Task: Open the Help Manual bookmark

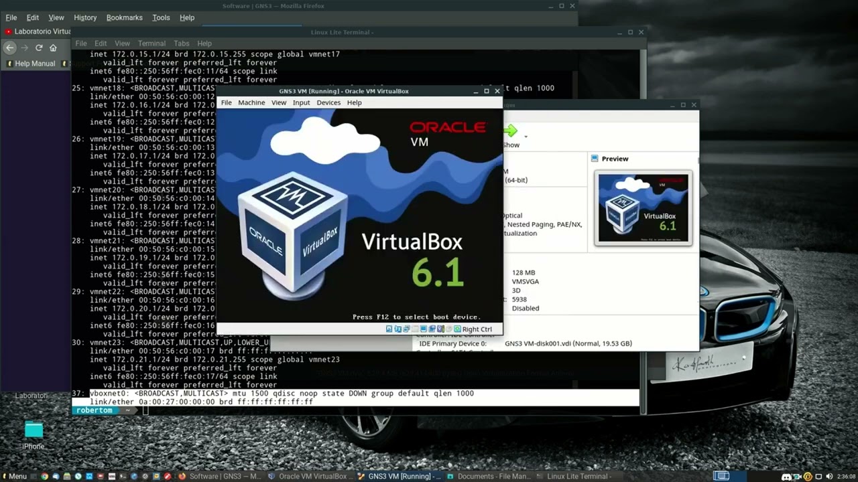Action: [30, 64]
